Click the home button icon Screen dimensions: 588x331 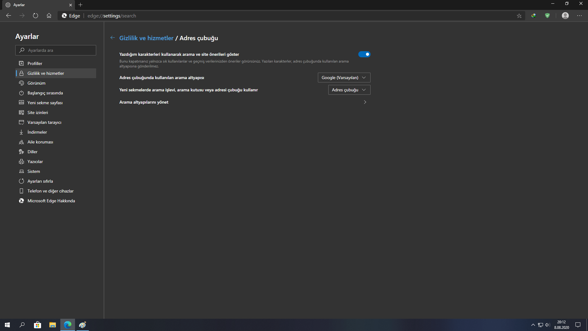[x=49, y=16]
